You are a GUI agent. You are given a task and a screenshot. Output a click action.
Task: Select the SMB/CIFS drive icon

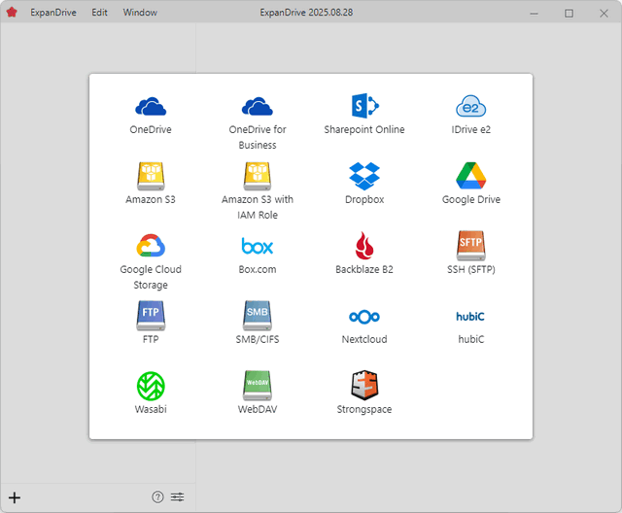(258, 316)
